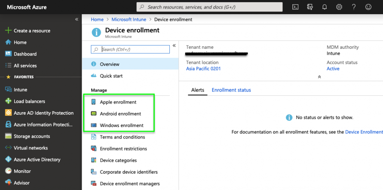Click the green plus Create a resource icon
This screenshot has height=190, width=383.
point(8,31)
